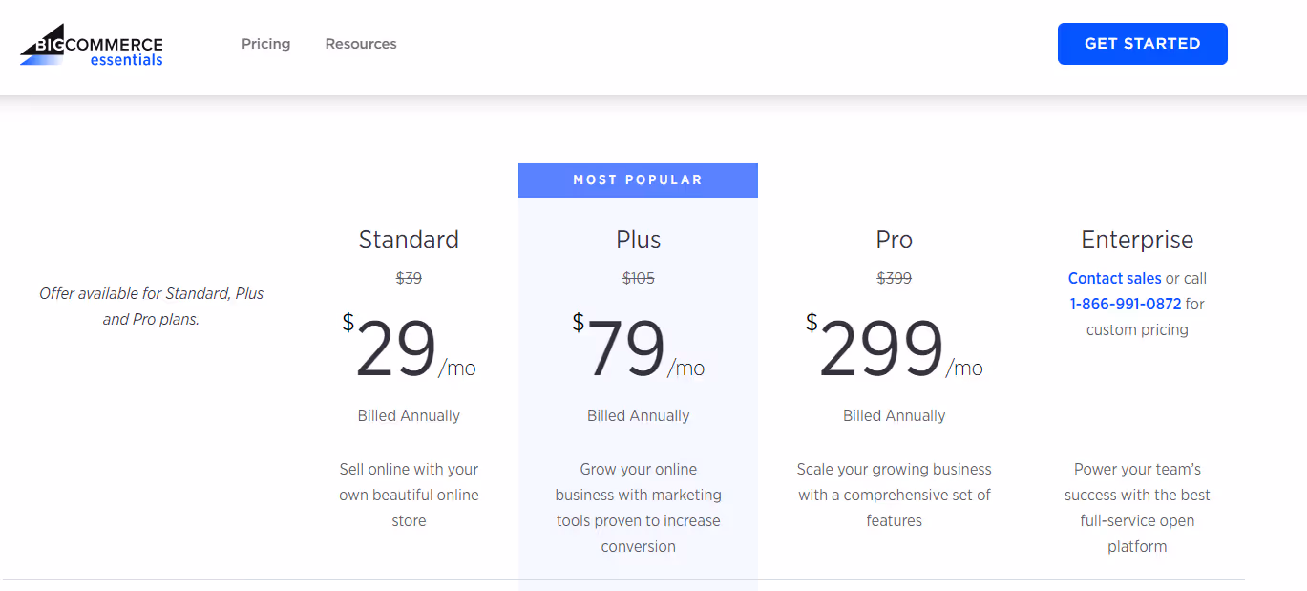Select the Pro plan heading
This screenshot has height=591, width=1307.
tap(894, 240)
